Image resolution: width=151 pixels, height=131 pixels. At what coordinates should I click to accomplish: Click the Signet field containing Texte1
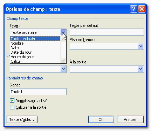38,92
